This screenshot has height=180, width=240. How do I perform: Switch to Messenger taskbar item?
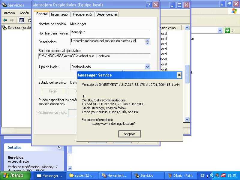[50, 176]
